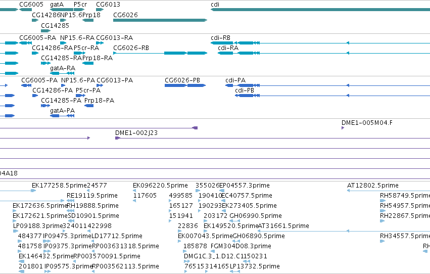Screen dimensions: 430x274
Task: Click EST FGM304D08.3prime label
Action: (x=241, y=246)
